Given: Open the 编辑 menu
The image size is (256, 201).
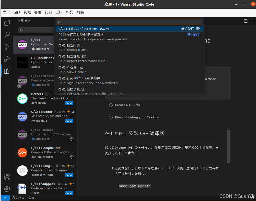Looking at the screenshot, I should (17, 13).
